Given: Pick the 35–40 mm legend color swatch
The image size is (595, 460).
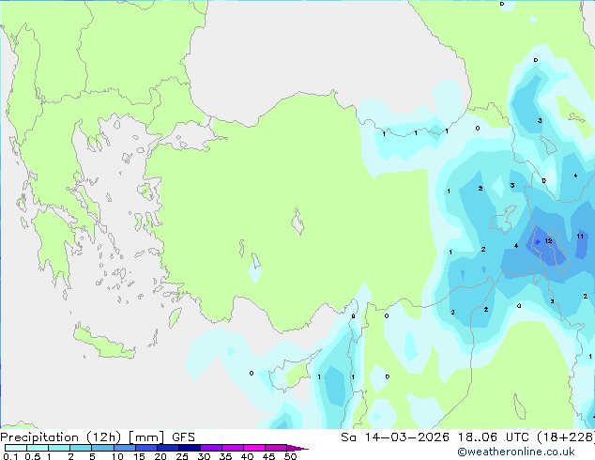Looking at the screenshot, I should [x=232, y=448].
